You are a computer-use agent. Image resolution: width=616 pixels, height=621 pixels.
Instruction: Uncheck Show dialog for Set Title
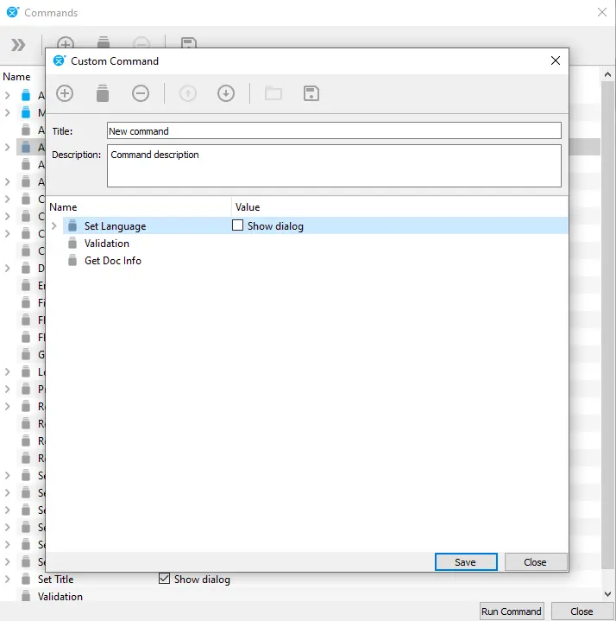(164, 579)
